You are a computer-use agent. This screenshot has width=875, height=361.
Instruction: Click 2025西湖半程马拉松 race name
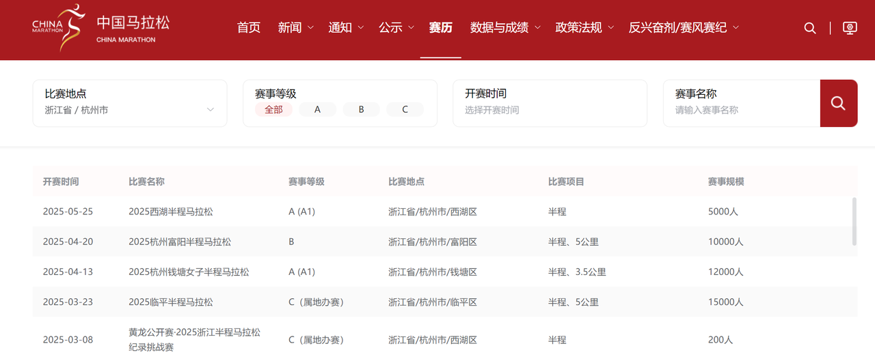click(171, 212)
